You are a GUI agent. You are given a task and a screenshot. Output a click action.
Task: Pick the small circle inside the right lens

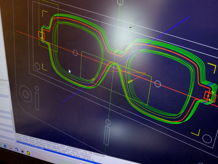click(x=158, y=84)
